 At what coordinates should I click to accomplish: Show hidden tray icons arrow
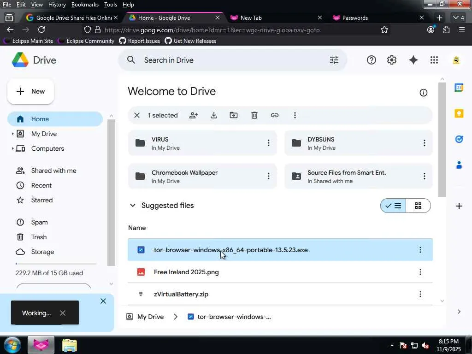click(392, 345)
